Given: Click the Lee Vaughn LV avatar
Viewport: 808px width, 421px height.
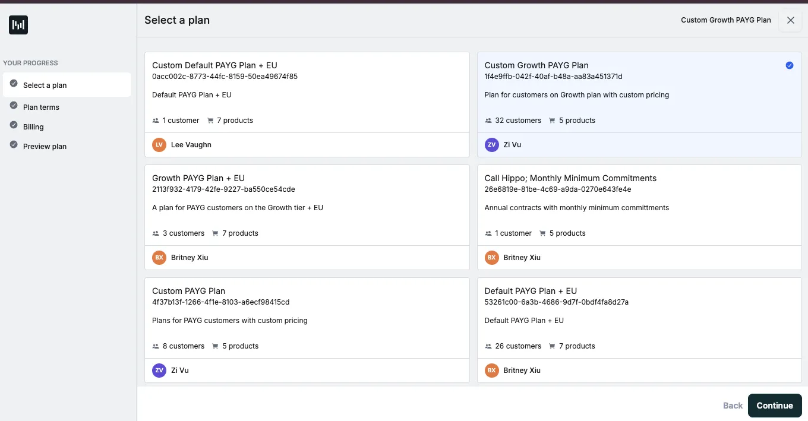Looking at the screenshot, I should 159,145.
